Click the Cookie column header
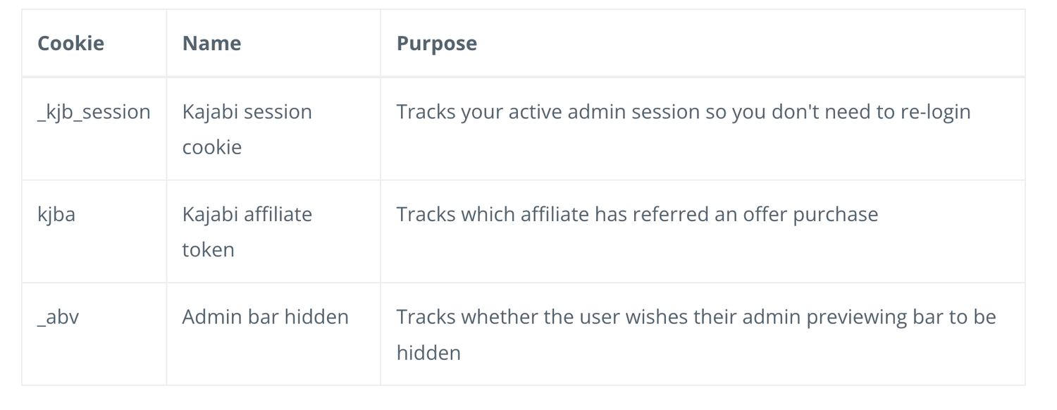The image size is (1057, 410). click(70, 44)
